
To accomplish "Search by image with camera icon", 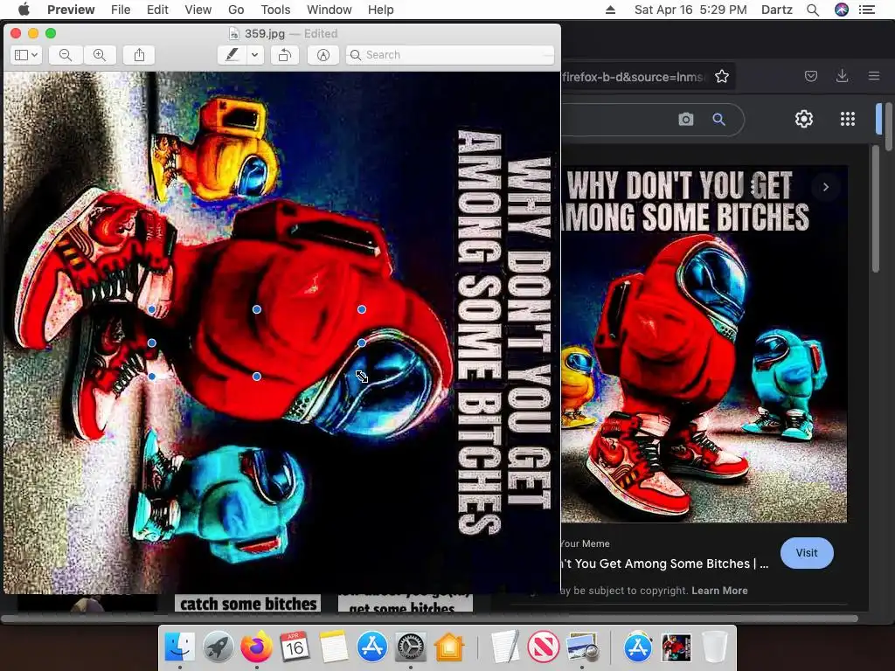I will coord(686,119).
